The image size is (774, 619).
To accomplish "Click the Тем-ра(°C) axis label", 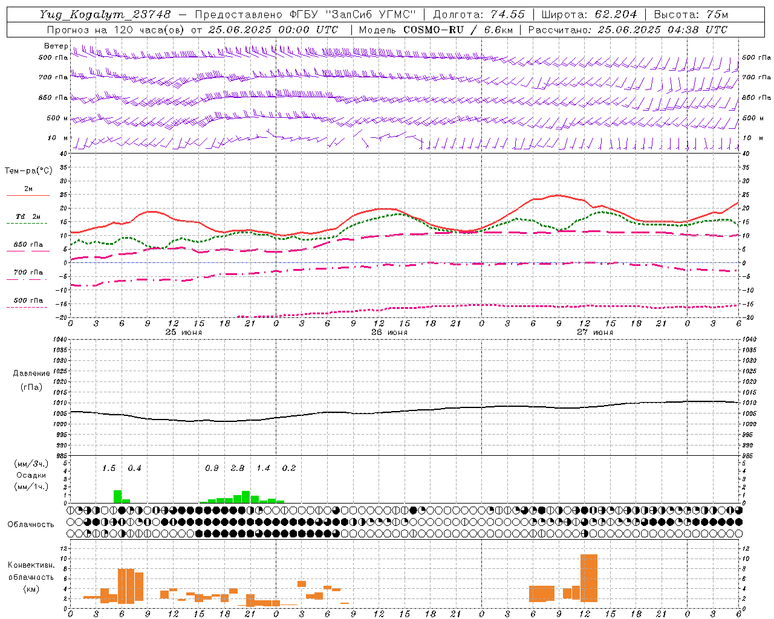I will coord(28,171).
